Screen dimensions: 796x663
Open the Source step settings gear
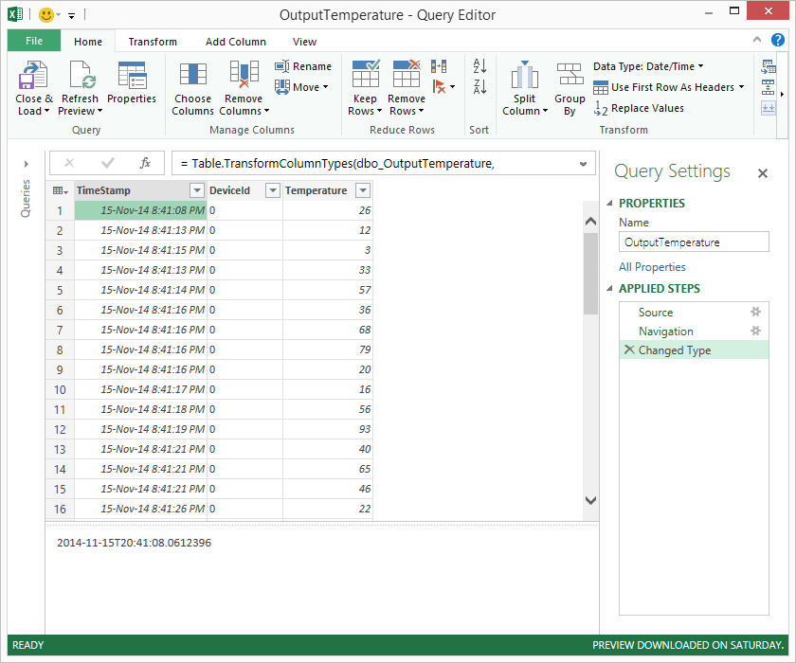coord(755,312)
